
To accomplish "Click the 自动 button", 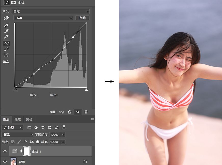I will click(82, 18).
